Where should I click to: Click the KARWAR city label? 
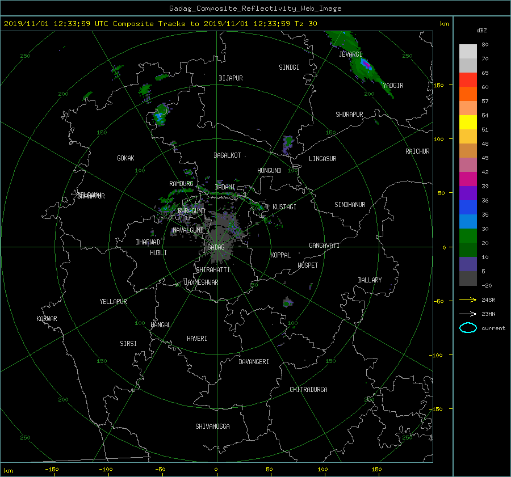click(47, 319)
